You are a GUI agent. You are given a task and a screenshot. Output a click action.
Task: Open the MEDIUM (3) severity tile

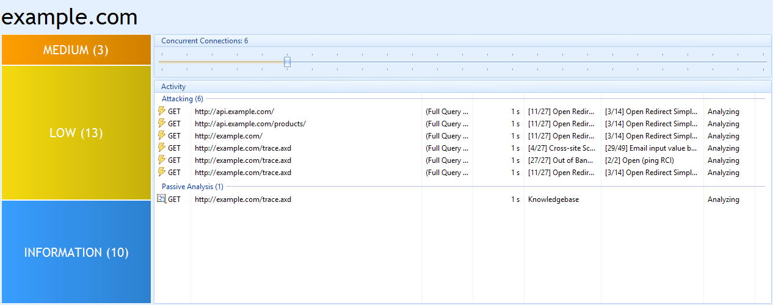(76, 50)
